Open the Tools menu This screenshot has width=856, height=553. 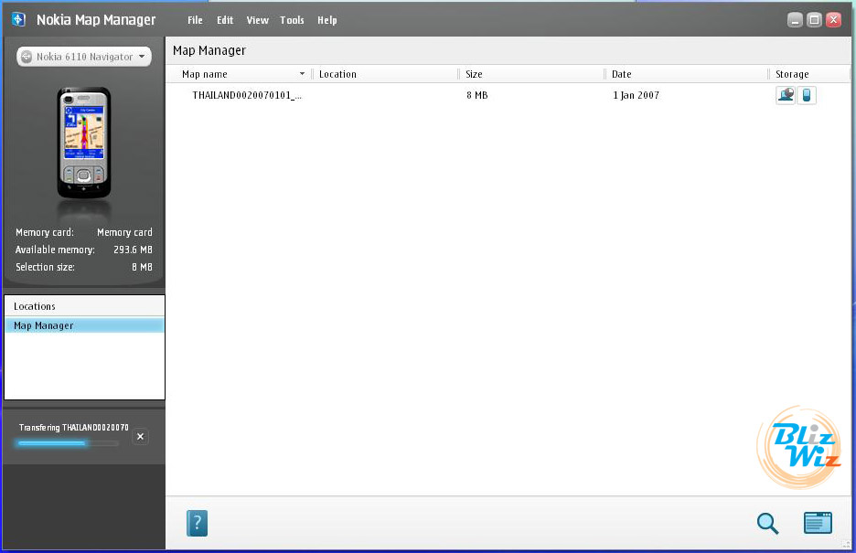292,20
